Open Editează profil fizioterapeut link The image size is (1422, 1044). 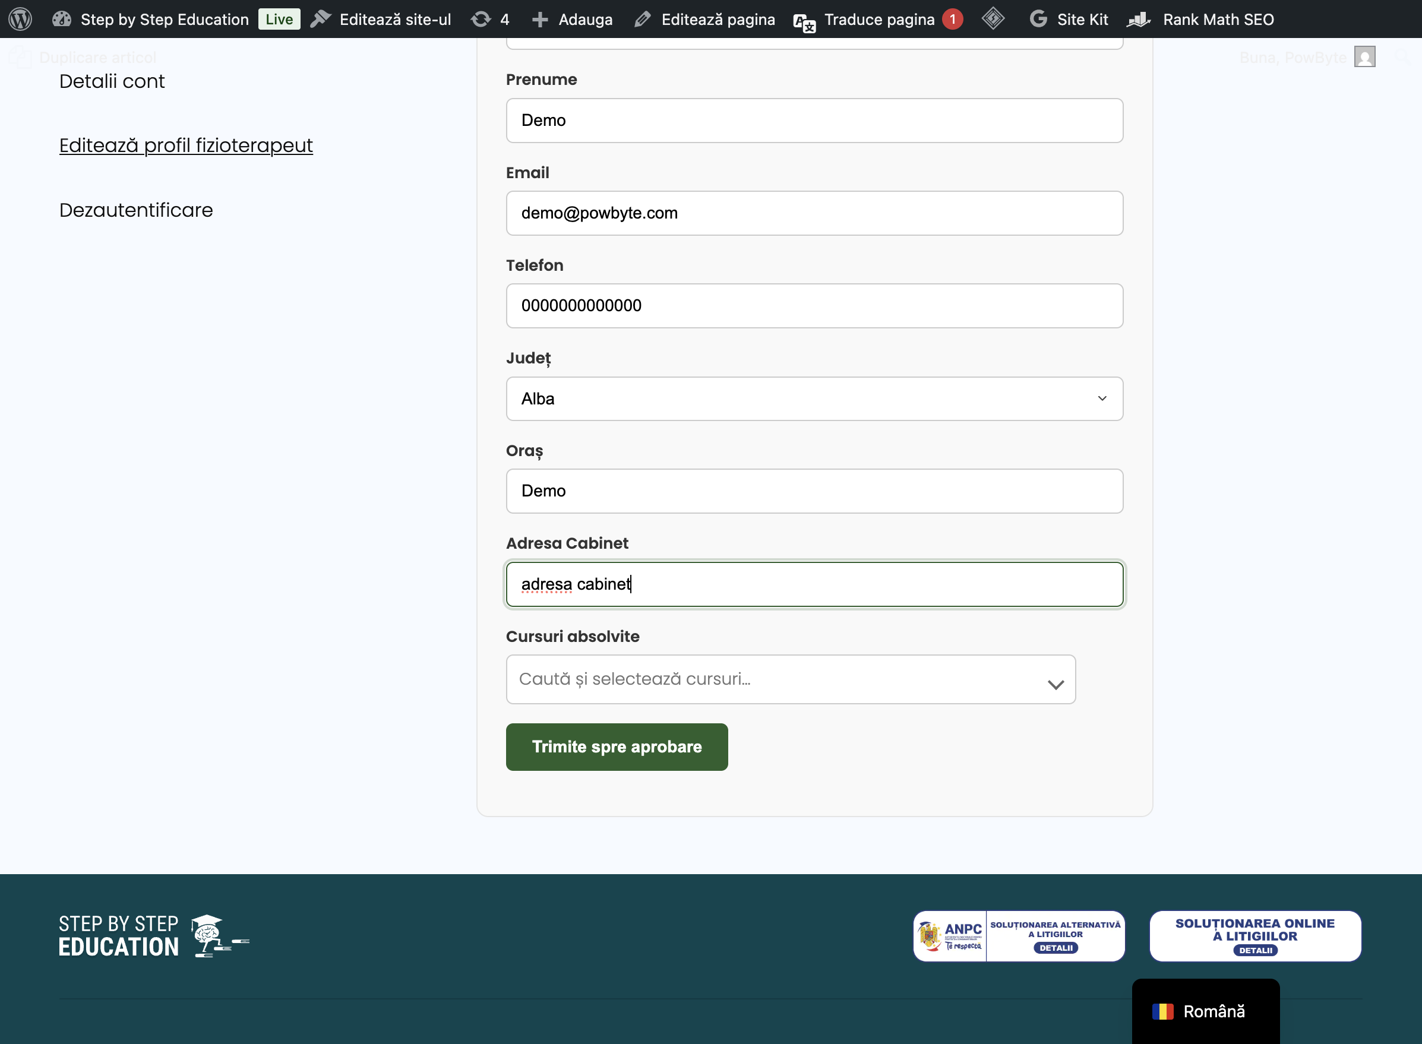click(x=186, y=145)
